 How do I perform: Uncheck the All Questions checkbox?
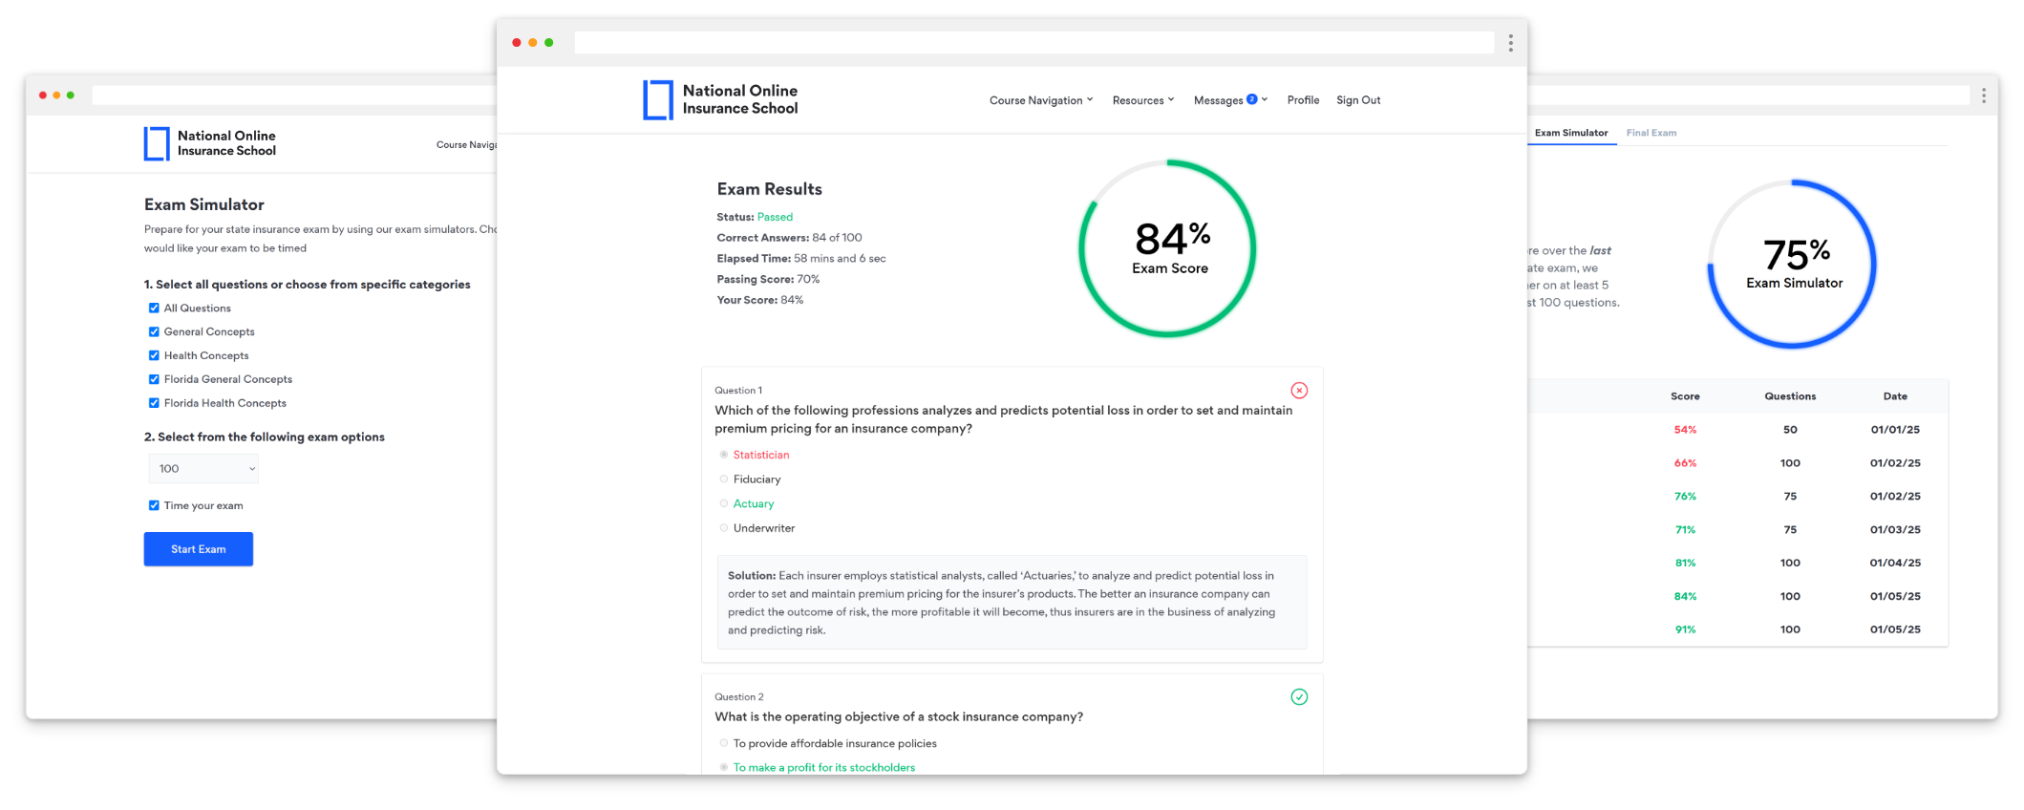click(154, 309)
